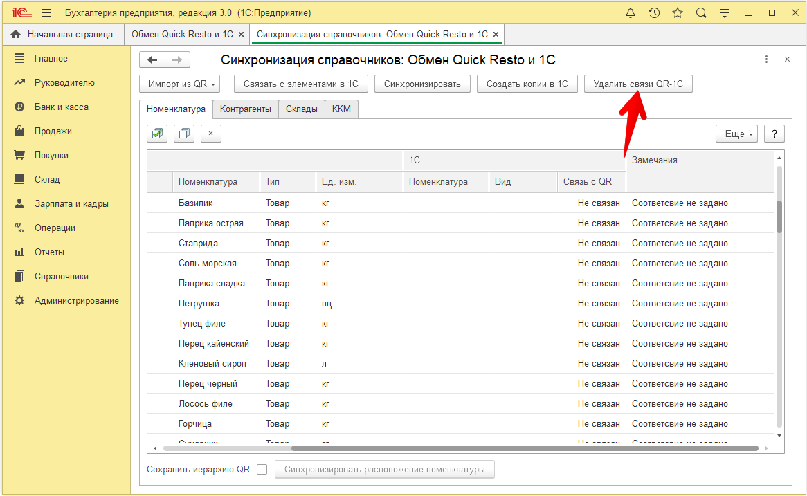Expand the Импорт из QR dropdown

point(180,84)
